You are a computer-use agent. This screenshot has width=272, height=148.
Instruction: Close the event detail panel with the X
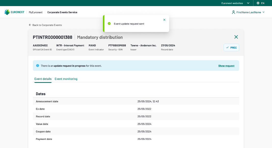click(x=236, y=37)
